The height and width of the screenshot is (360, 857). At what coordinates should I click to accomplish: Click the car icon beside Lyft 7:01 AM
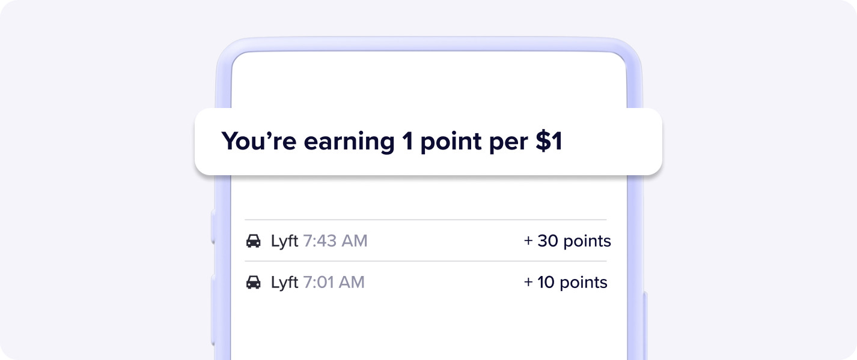tap(254, 282)
